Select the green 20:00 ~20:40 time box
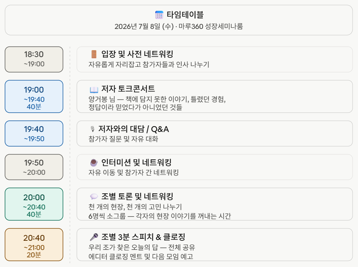 point(34,204)
